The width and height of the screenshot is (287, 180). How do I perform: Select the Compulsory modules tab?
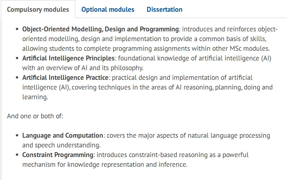38,10
